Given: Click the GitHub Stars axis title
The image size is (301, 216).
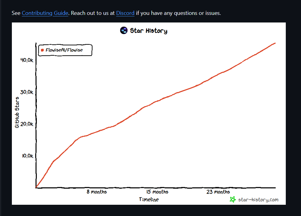Looking at the screenshot, I should tap(17, 112).
